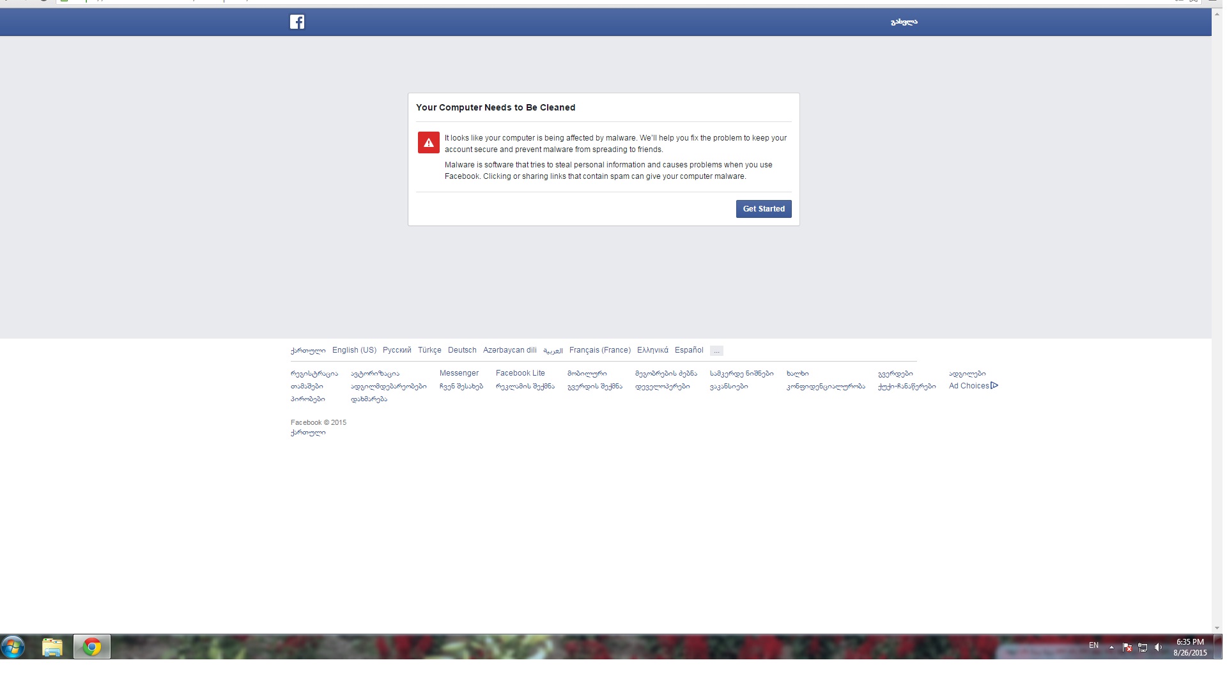This screenshot has height=690, width=1227.
Task: Open EN keyboard language selector
Action: pyautogui.click(x=1093, y=645)
